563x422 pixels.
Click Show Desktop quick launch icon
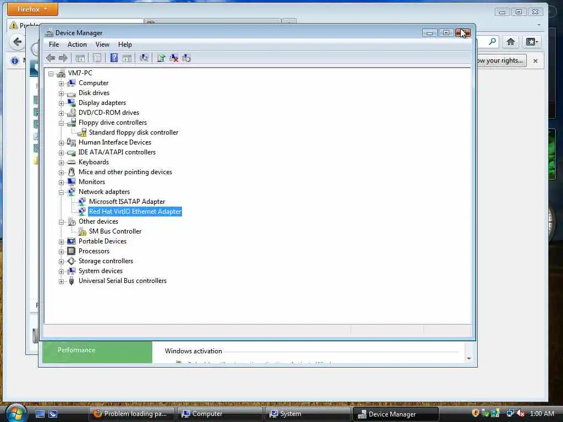tap(40, 414)
